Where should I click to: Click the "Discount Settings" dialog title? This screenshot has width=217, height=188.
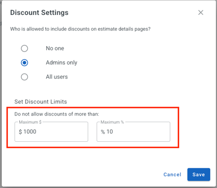pyautogui.click(x=39, y=13)
